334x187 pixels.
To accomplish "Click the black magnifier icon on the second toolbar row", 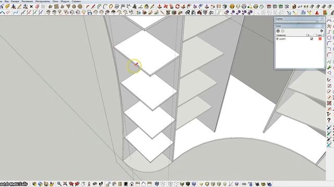I will [x=187, y=12].
